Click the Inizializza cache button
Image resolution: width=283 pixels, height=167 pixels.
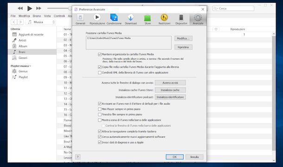(170, 90)
